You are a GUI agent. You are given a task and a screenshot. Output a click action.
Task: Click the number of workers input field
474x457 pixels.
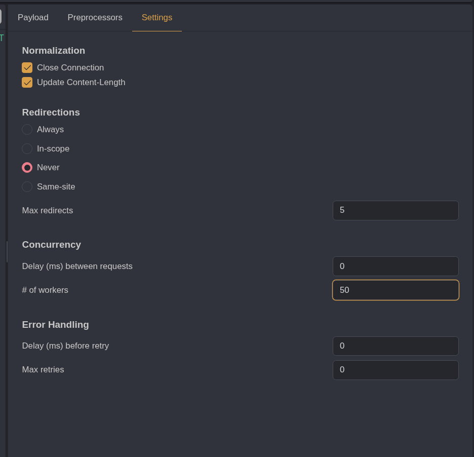coord(395,290)
